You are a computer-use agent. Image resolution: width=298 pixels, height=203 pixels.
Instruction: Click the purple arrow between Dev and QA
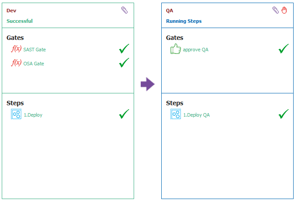(148, 84)
